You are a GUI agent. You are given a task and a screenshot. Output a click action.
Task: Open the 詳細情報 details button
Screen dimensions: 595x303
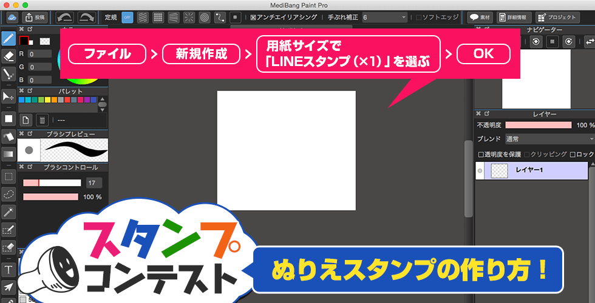click(514, 18)
